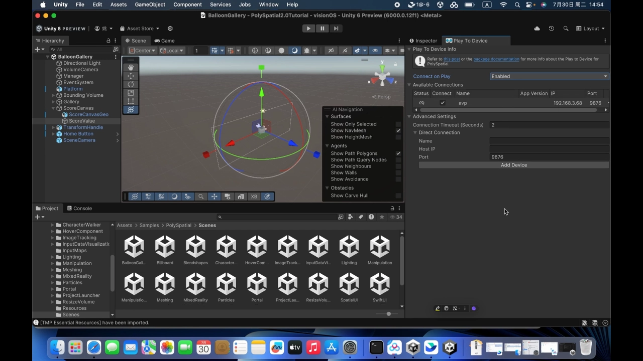
Task: Switch to the Console tab
Action: pyautogui.click(x=79, y=208)
